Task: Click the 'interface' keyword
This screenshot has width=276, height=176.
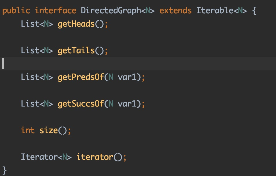Action: (x=55, y=11)
